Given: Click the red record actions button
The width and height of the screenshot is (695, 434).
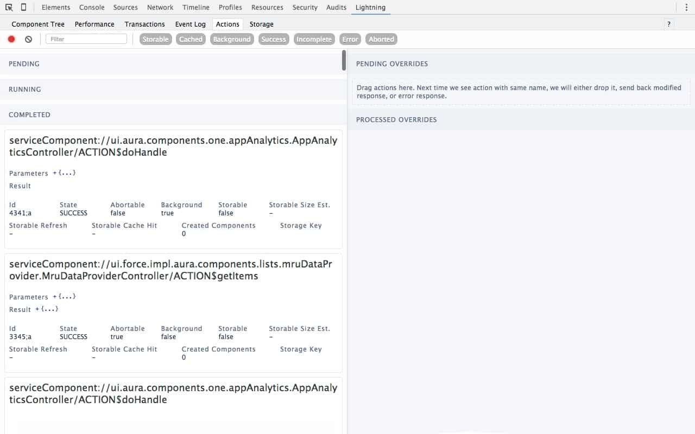Looking at the screenshot, I should tap(11, 39).
